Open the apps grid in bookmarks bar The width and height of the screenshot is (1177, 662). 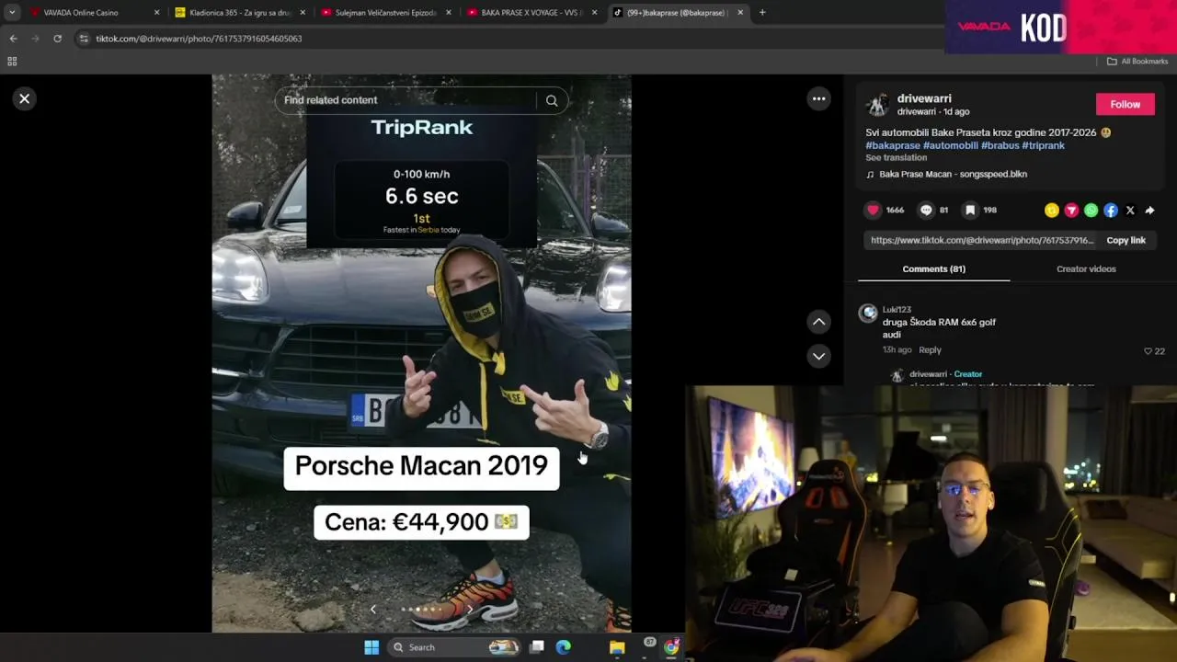pyautogui.click(x=12, y=62)
